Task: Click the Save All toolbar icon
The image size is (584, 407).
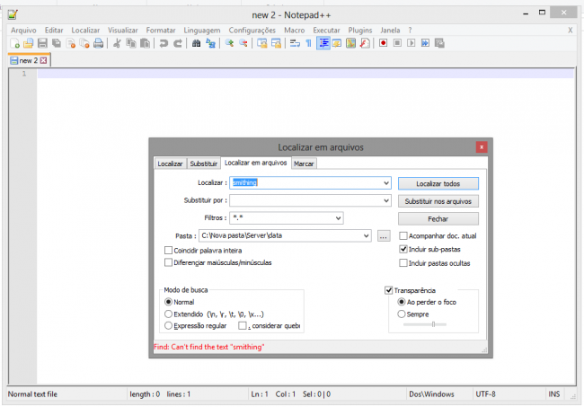Action: click(x=57, y=43)
